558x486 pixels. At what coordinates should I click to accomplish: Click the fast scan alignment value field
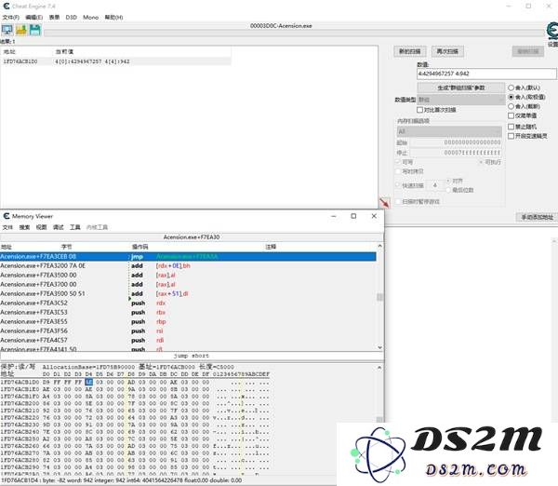pyautogui.click(x=435, y=185)
